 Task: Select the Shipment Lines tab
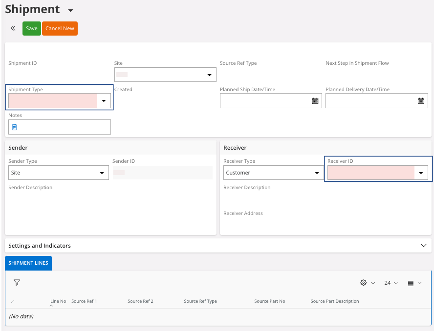28,263
